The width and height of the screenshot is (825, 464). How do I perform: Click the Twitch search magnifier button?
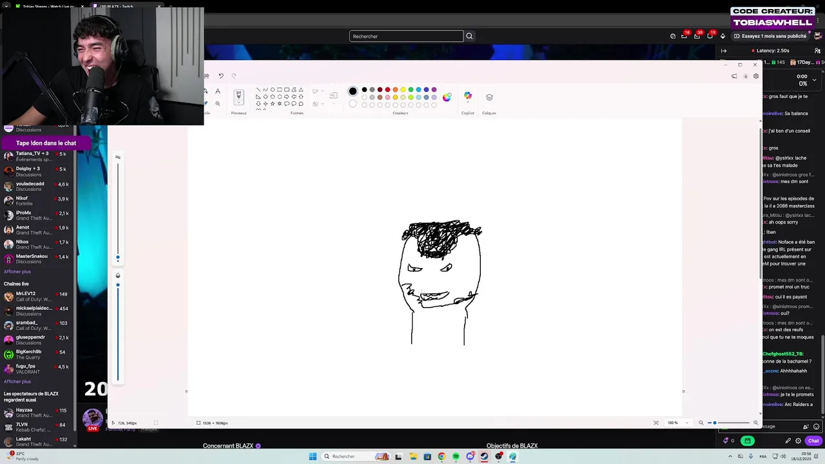coord(469,36)
